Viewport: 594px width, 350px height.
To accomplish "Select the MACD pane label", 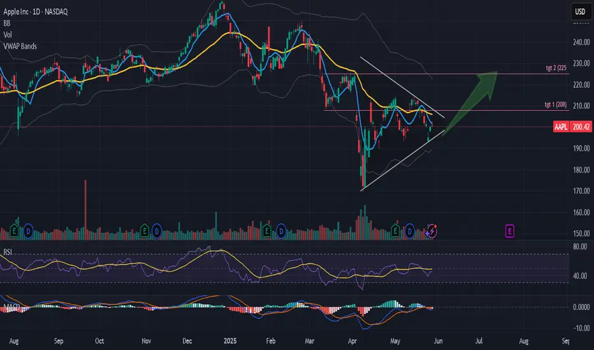I will click(x=11, y=306).
